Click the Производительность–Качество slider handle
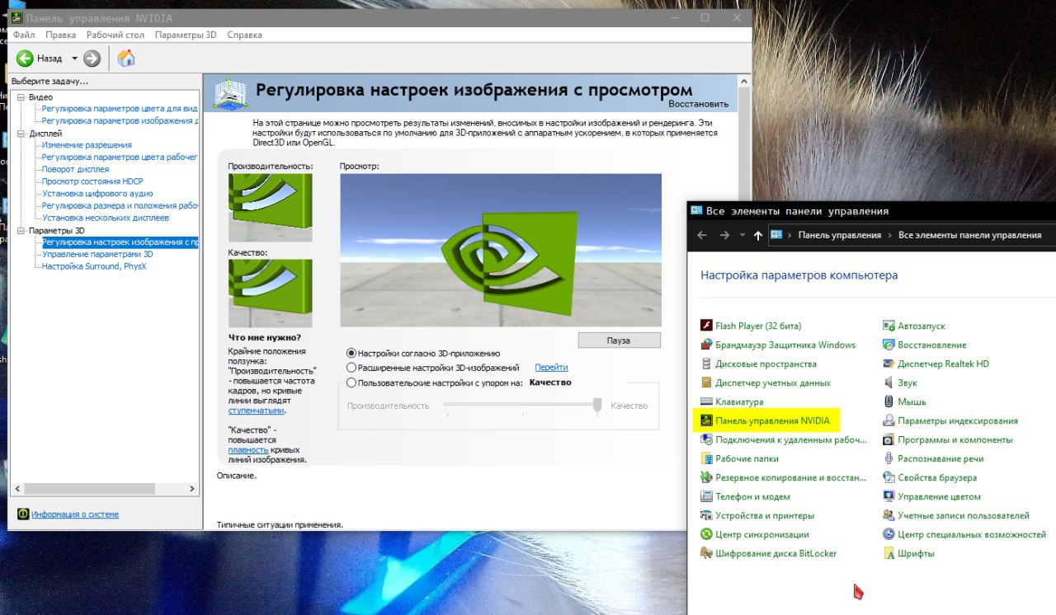This screenshot has width=1056, height=615. (x=596, y=405)
